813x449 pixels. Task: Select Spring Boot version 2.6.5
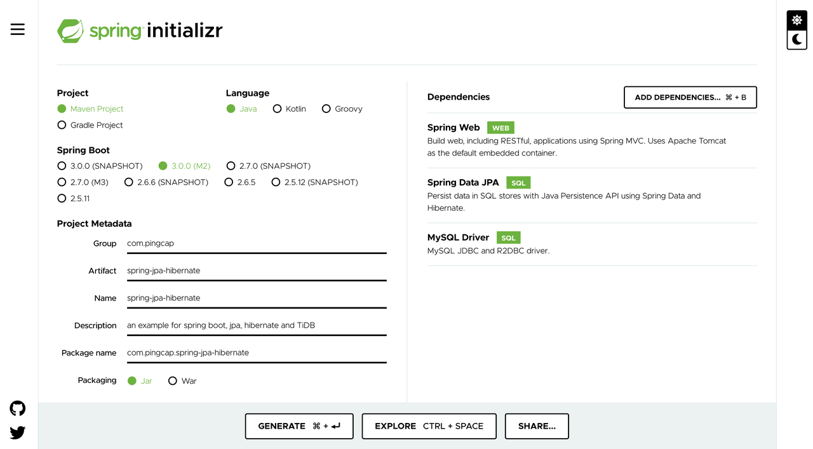[x=229, y=182]
